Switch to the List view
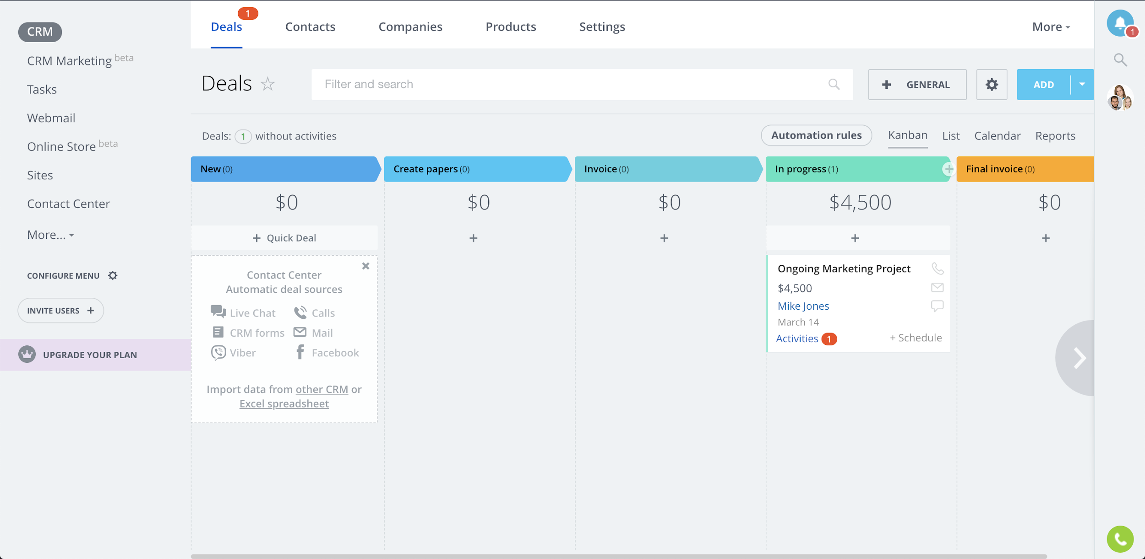The width and height of the screenshot is (1145, 559). (x=951, y=136)
